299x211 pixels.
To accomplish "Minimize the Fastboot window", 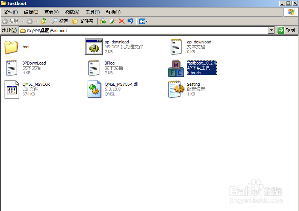I will pyautogui.click(x=282, y=3).
